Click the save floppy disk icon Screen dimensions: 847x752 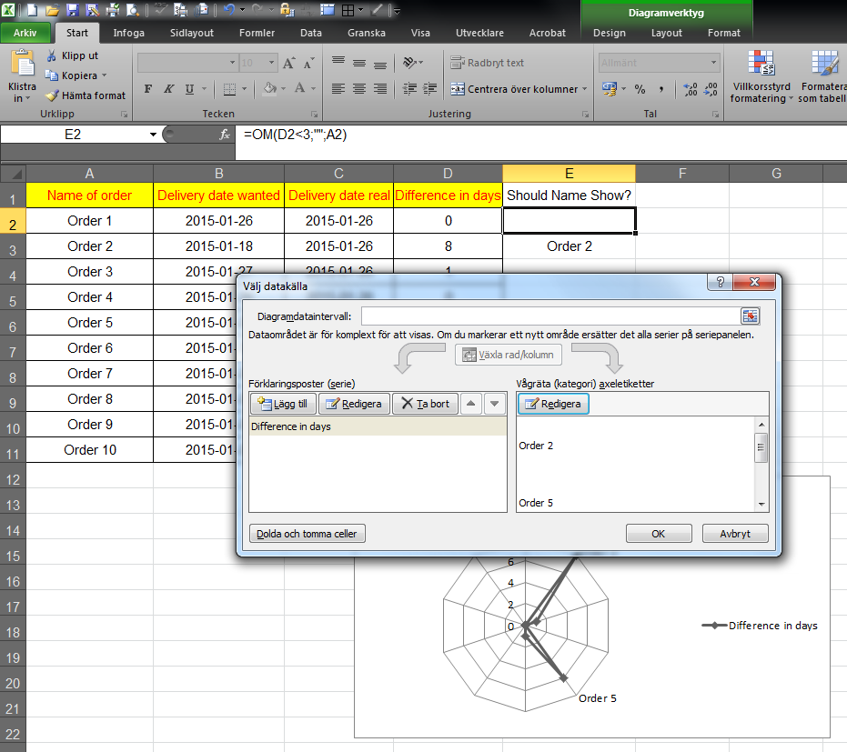tap(73, 10)
